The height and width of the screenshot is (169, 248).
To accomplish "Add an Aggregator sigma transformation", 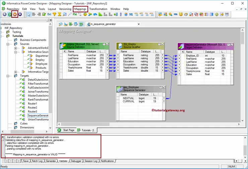I will tap(59, 14).
